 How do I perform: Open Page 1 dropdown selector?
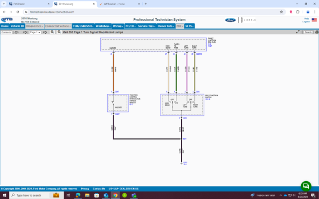[35, 32]
